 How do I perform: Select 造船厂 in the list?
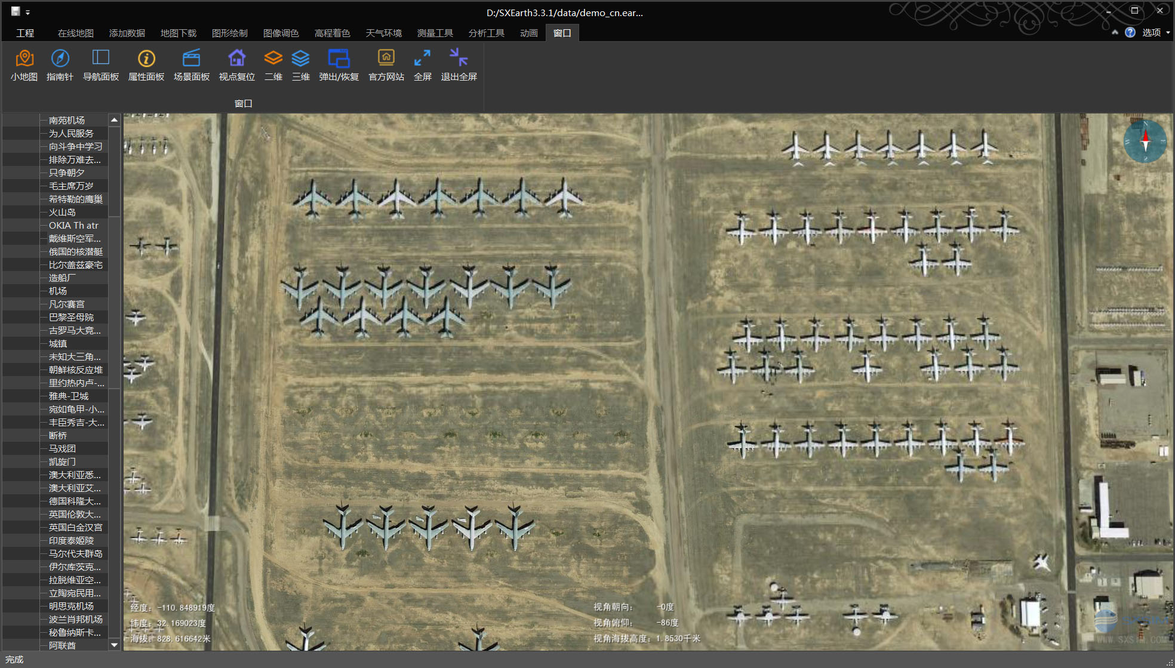(62, 278)
